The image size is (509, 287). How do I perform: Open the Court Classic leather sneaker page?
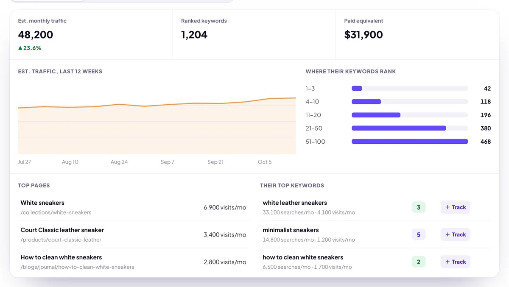(x=133, y=234)
